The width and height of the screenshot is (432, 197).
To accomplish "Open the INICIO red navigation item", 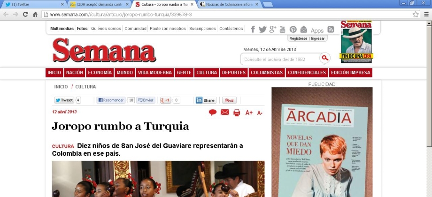I will (x=54, y=73).
